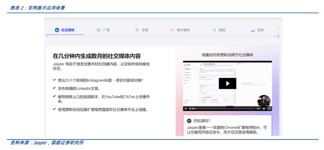Click the right arrow of tab scrollbar
The image size is (324, 150).
point(275,36)
